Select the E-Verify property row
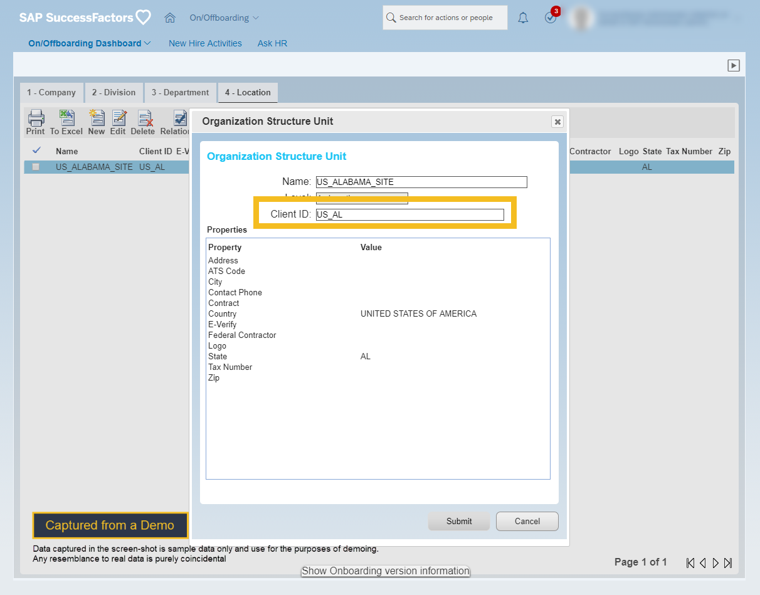 click(223, 324)
